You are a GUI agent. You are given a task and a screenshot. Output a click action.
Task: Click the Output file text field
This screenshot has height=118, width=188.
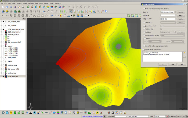coord(168,16)
